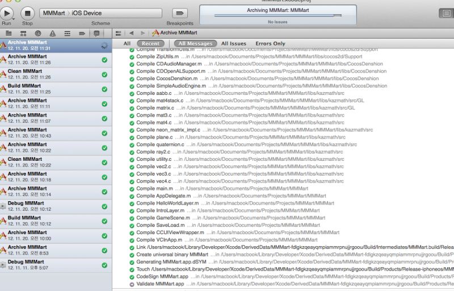Click Compile quaternion.c message

click(x=243, y=144)
